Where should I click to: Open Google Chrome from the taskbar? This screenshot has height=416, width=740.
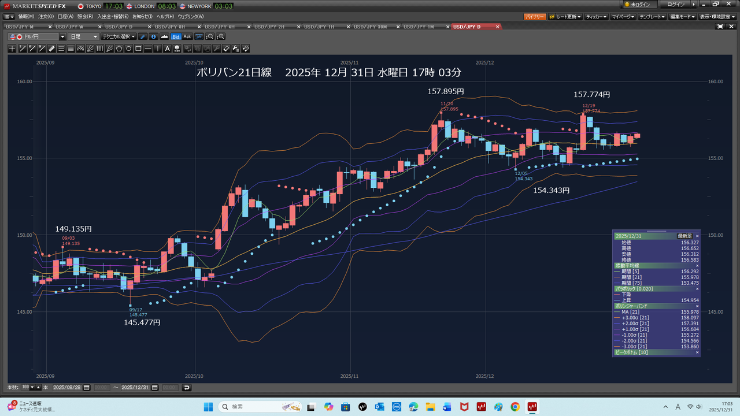515,407
